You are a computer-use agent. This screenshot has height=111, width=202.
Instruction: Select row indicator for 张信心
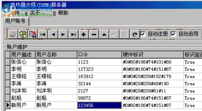pos(8,62)
